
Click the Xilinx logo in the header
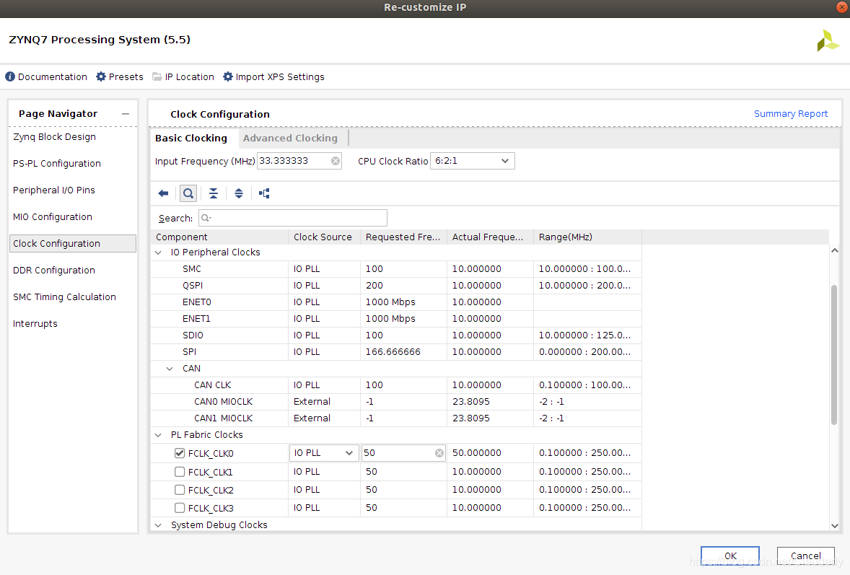(828, 40)
